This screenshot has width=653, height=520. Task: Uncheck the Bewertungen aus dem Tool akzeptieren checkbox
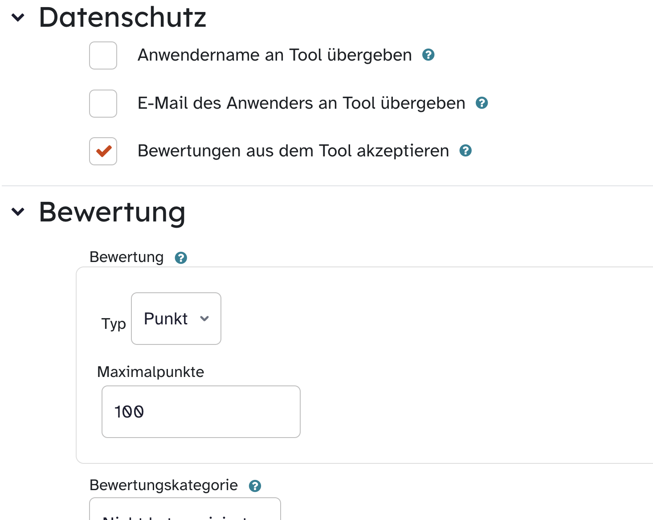pyautogui.click(x=103, y=151)
